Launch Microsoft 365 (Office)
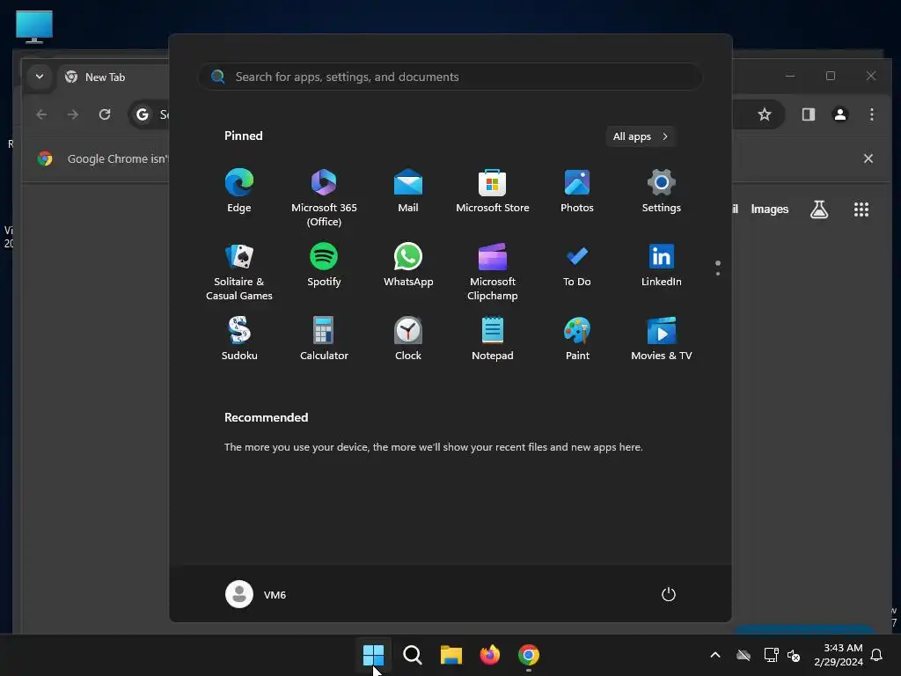Viewport: 901px width, 676px height. click(324, 198)
